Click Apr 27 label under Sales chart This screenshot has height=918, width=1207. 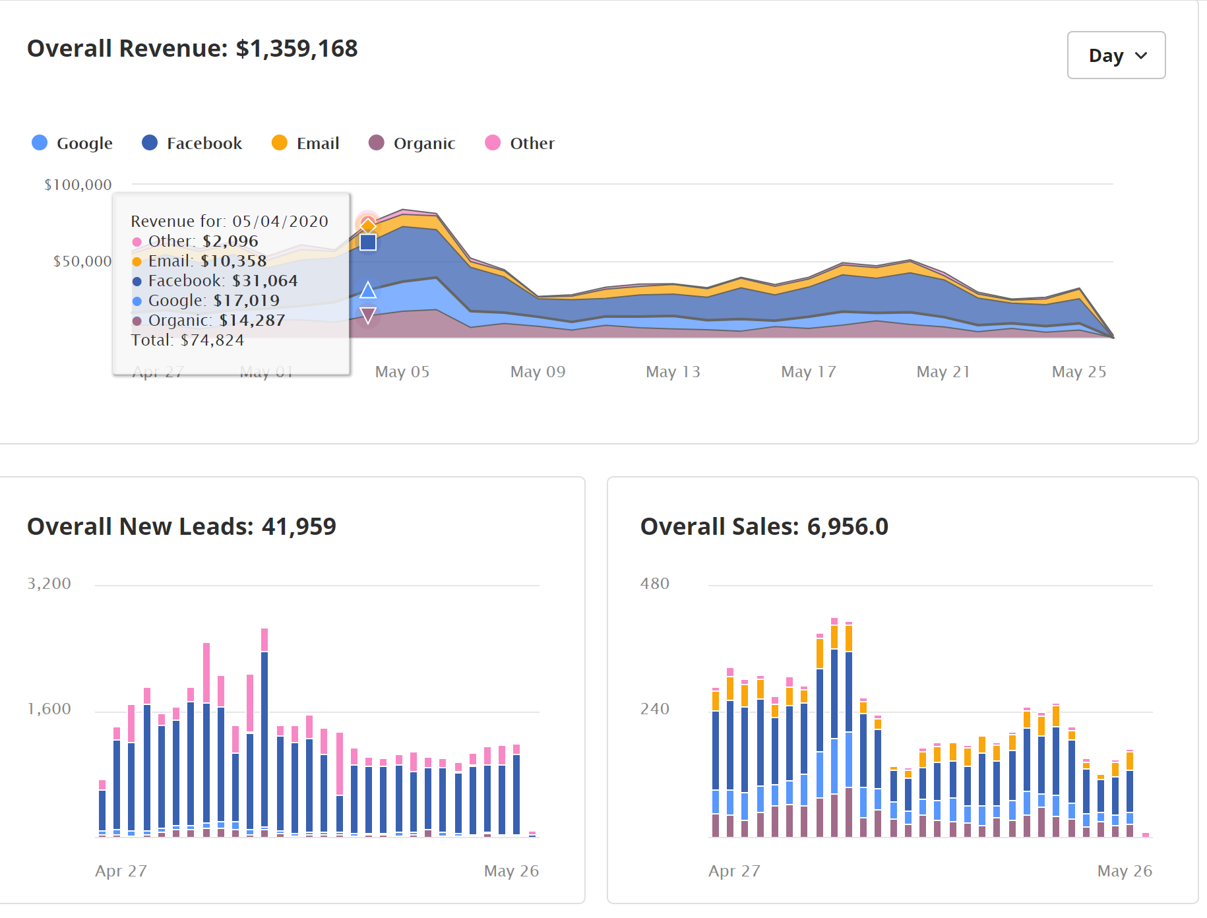[x=734, y=871]
